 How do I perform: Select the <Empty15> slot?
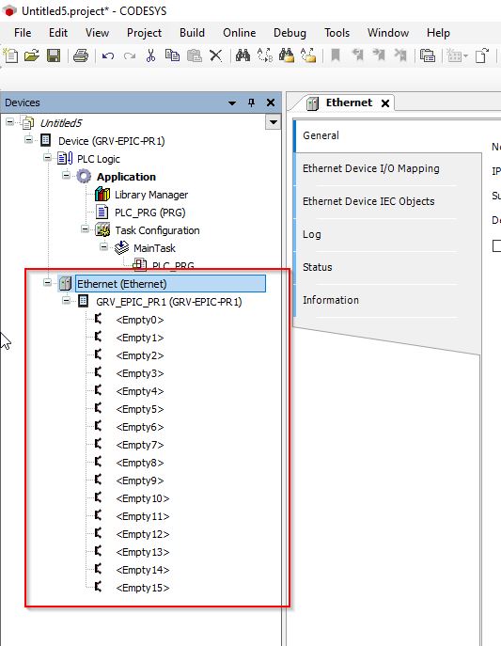pyautogui.click(x=143, y=588)
